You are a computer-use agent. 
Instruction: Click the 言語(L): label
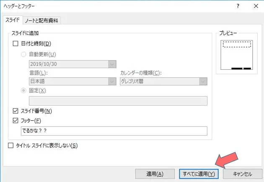39,73
